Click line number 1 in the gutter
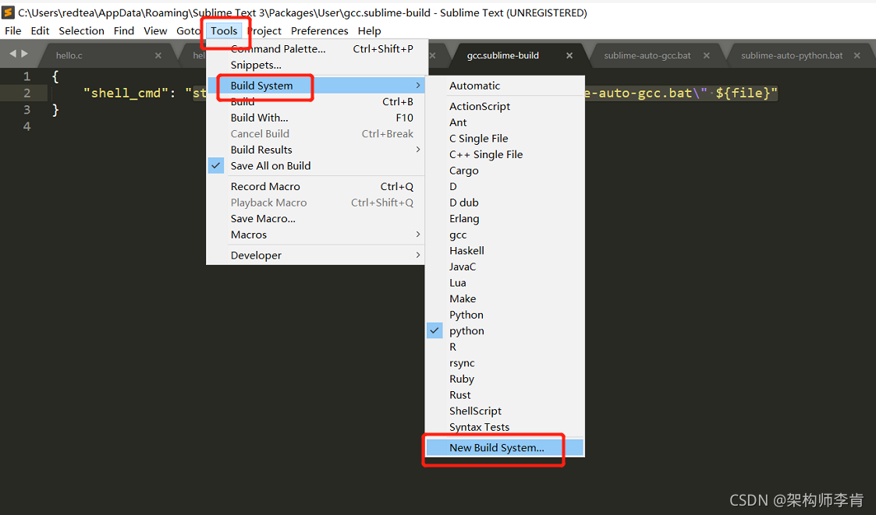The height and width of the screenshot is (515, 876). pos(27,76)
